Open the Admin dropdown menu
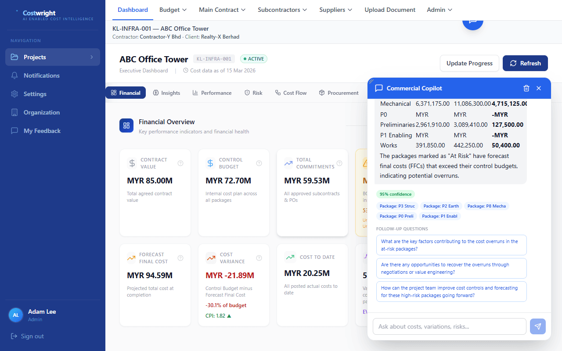This screenshot has height=351, width=562. (440, 10)
